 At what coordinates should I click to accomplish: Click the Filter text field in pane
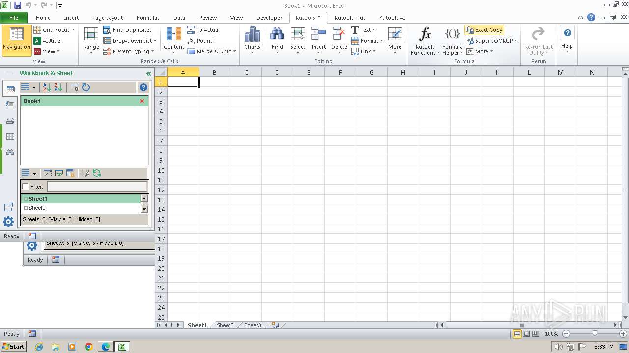97,187
